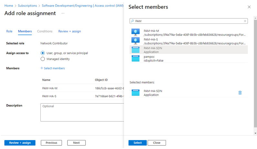Switch to the Role tab
257x149 pixels.
(9, 31)
